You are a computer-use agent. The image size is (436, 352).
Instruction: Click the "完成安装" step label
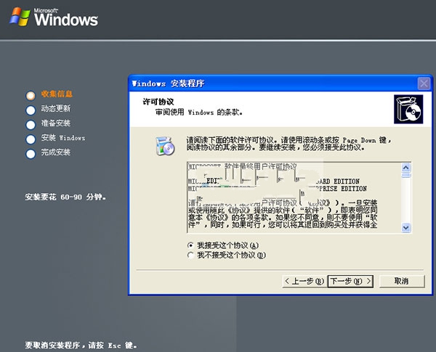56,152
